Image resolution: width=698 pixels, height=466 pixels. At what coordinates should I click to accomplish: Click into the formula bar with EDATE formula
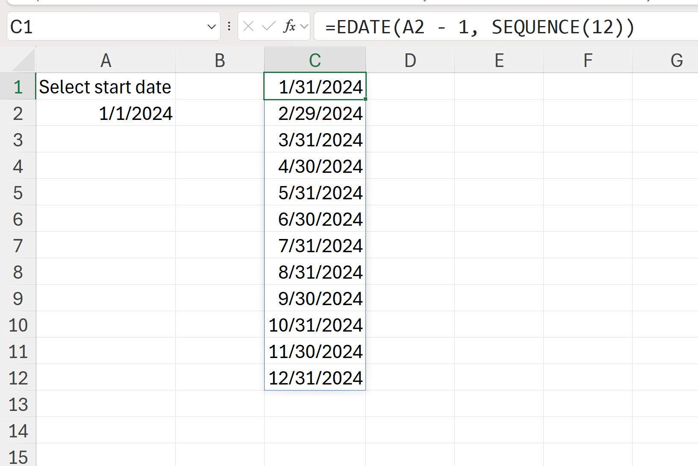pyautogui.click(x=504, y=27)
